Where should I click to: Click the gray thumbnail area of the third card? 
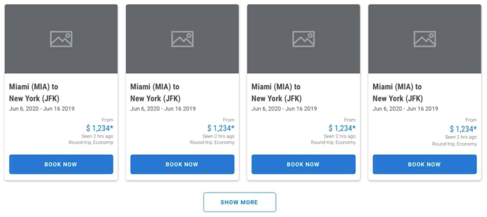click(304, 39)
